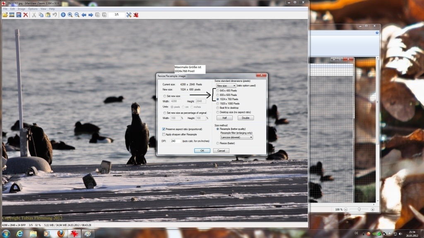Zoom in using the magnifier plus icon
This screenshot has height=238, width=424.
click(70, 15)
